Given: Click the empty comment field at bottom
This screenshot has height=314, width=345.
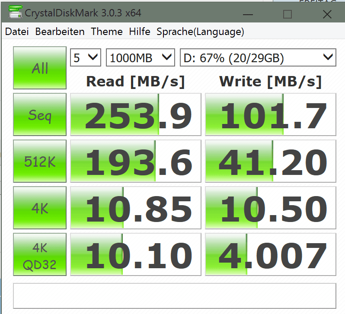Looking at the screenshot, I should [x=175, y=296].
